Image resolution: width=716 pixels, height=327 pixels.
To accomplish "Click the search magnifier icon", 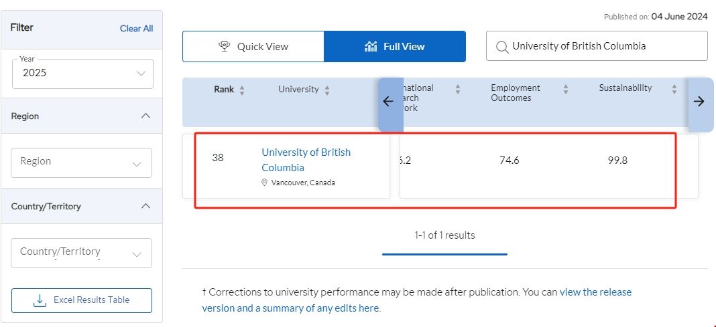I will [501, 47].
